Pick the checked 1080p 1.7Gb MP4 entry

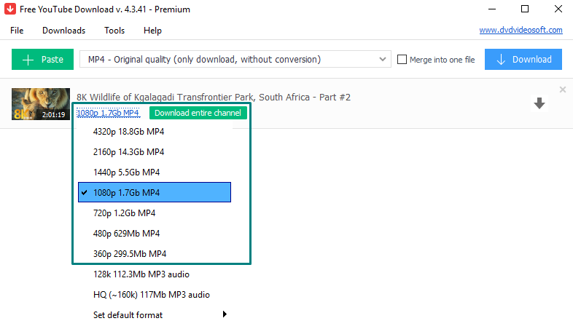tap(155, 192)
